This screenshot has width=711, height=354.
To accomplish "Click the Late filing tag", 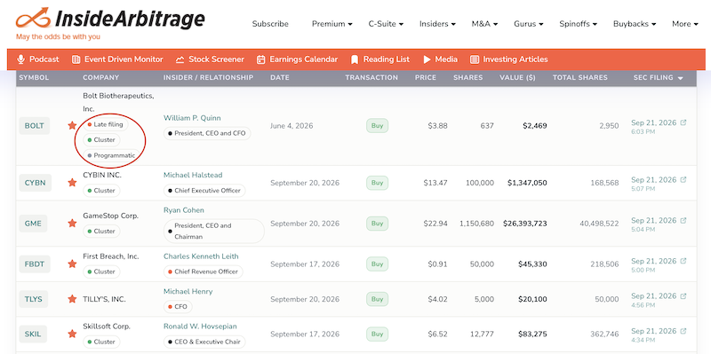I will tap(106, 124).
